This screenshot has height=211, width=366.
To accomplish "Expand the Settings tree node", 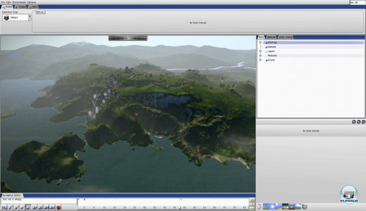I will tap(260, 43).
